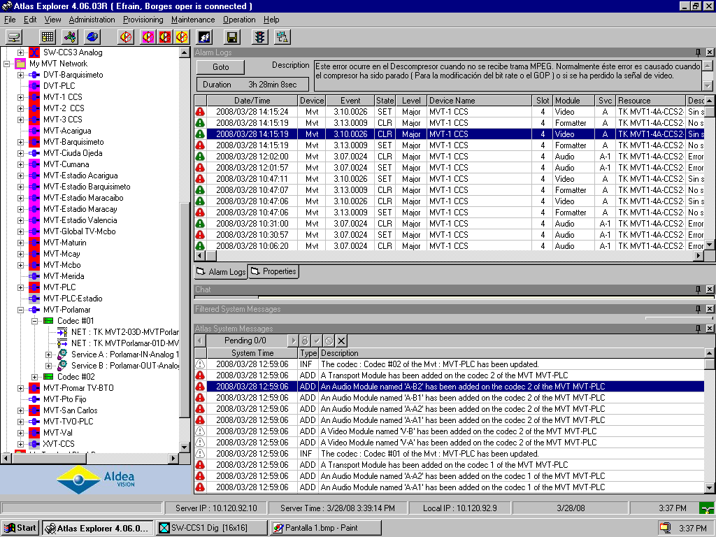Viewport: 716px width, 537px height.
Task: Click the red-background alarm filter icon
Action: coord(165,37)
